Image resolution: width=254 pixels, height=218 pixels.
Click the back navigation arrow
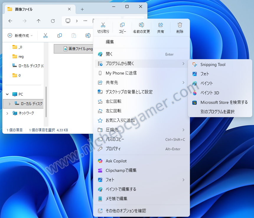click(x=10, y=21)
